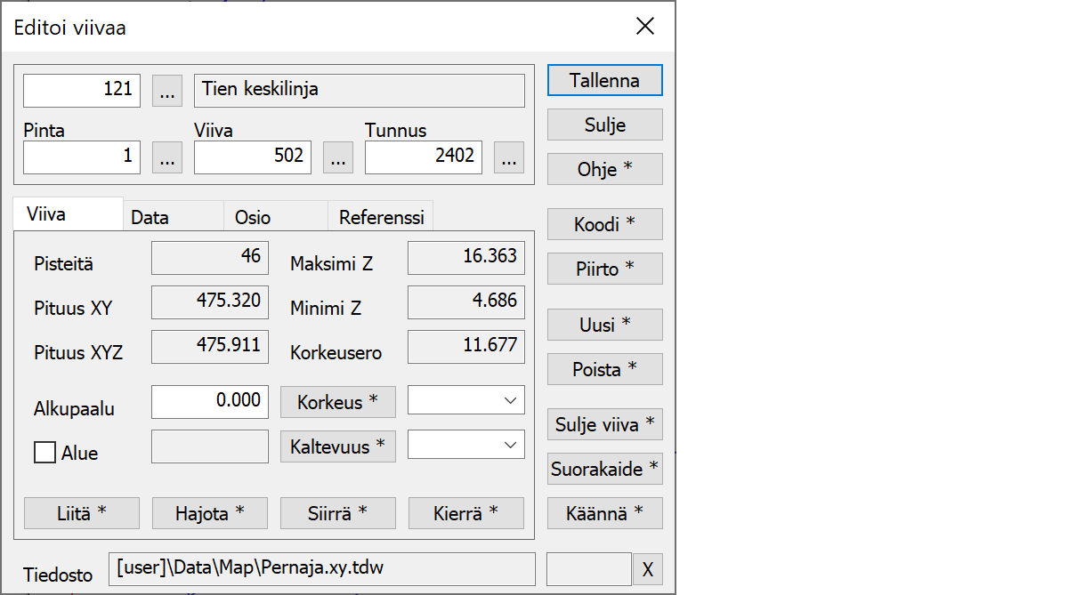
Task: Click browse button next to code 121
Action: 167,90
